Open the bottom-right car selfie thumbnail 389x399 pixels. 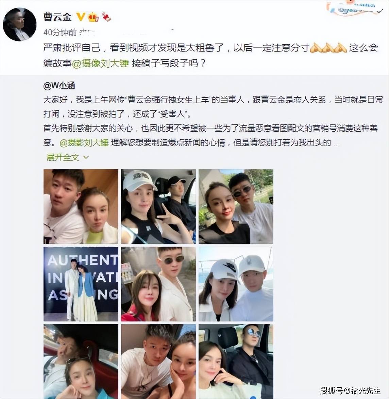pyautogui.click(x=236, y=362)
